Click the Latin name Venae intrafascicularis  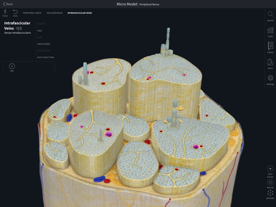18,33
